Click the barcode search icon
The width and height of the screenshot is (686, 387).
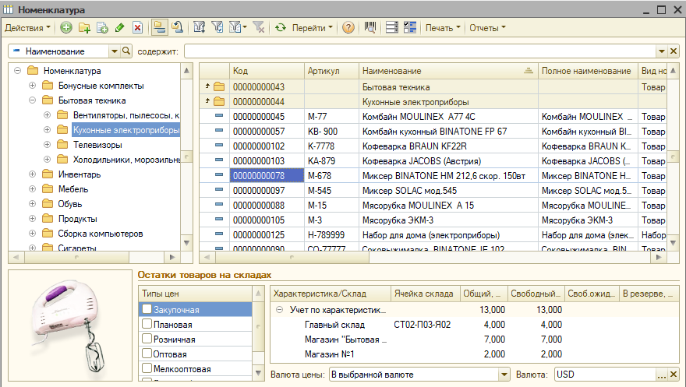click(370, 28)
